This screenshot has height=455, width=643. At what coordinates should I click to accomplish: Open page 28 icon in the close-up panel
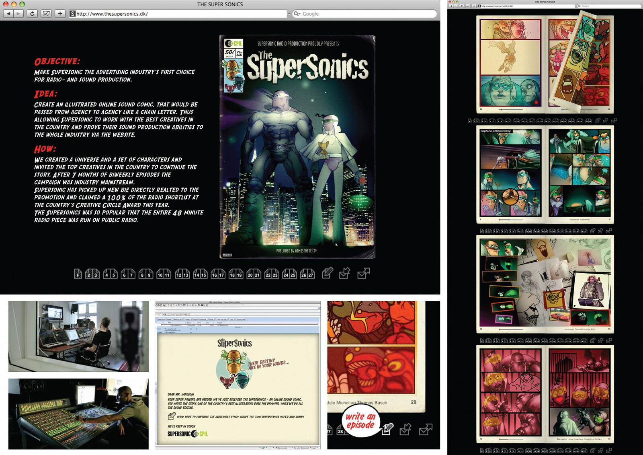pyautogui.click(x=341, y=430)
